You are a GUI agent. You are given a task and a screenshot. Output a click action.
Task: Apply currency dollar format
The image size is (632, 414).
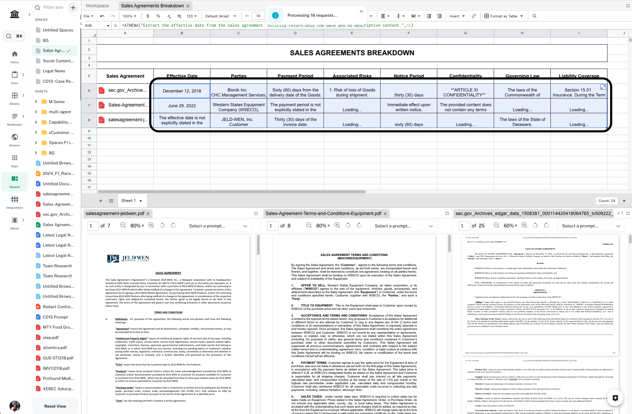148,16
